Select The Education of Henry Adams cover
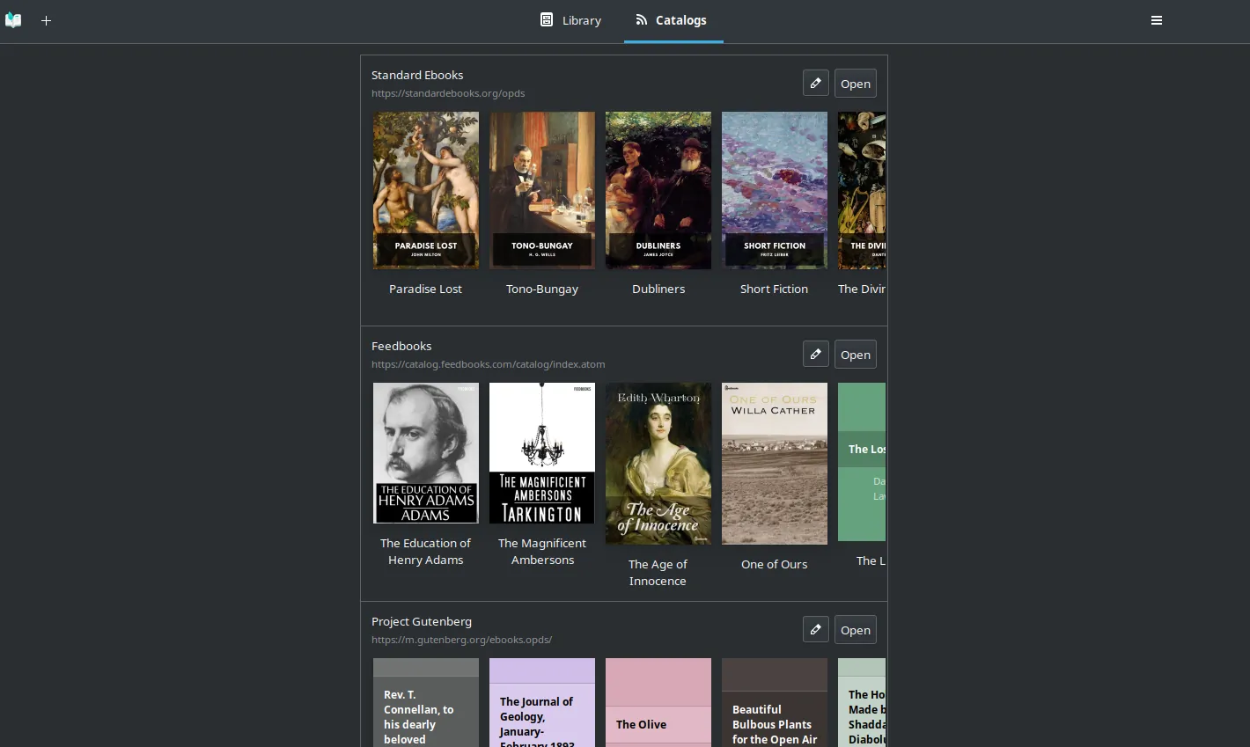This screenshot has width=1250, height=747. coord(426,453)
